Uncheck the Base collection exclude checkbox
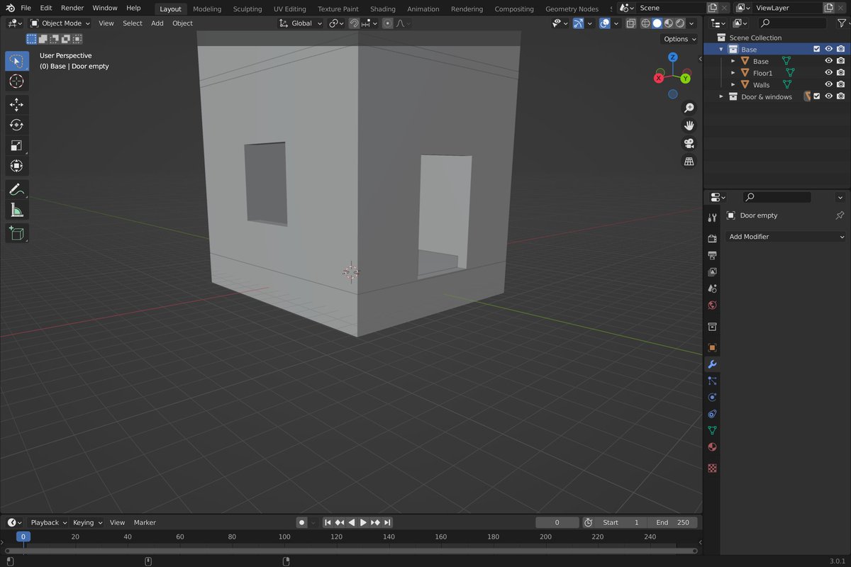Screen dimensions: 851x567 click(816, 50)
